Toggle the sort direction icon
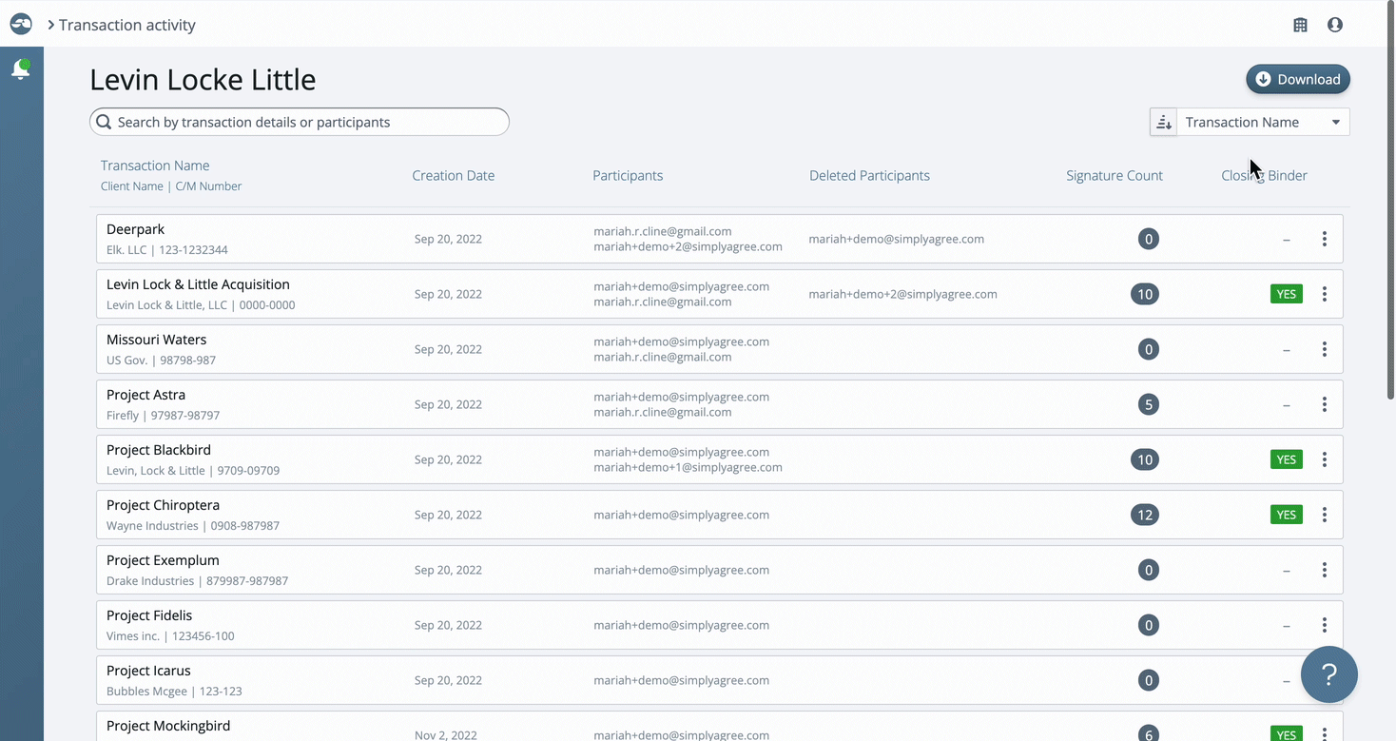Viewport: 1396px width, 741px height. (x=1163, y=122)
